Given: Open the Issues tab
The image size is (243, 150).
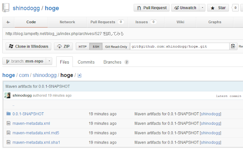Looking at the screenshot, I should tap(146, 22).
